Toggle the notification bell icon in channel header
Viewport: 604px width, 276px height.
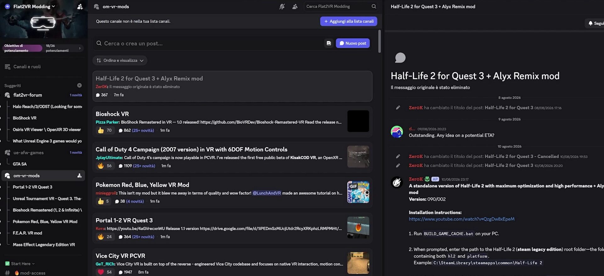pyautogui.click(x=282, y=7)
